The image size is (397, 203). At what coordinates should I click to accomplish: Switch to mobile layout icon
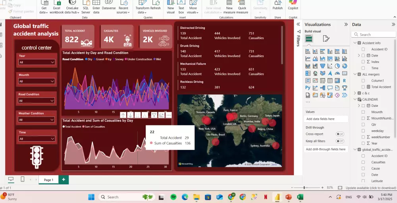[22, 179]
